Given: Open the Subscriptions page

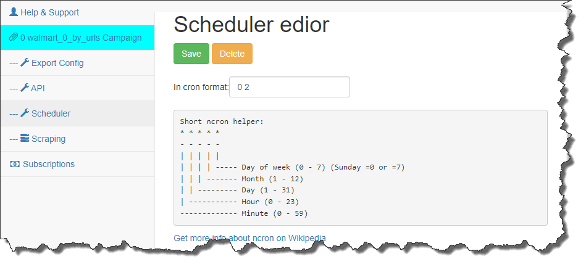Looking at the screenshot, I should pos(77,164).
